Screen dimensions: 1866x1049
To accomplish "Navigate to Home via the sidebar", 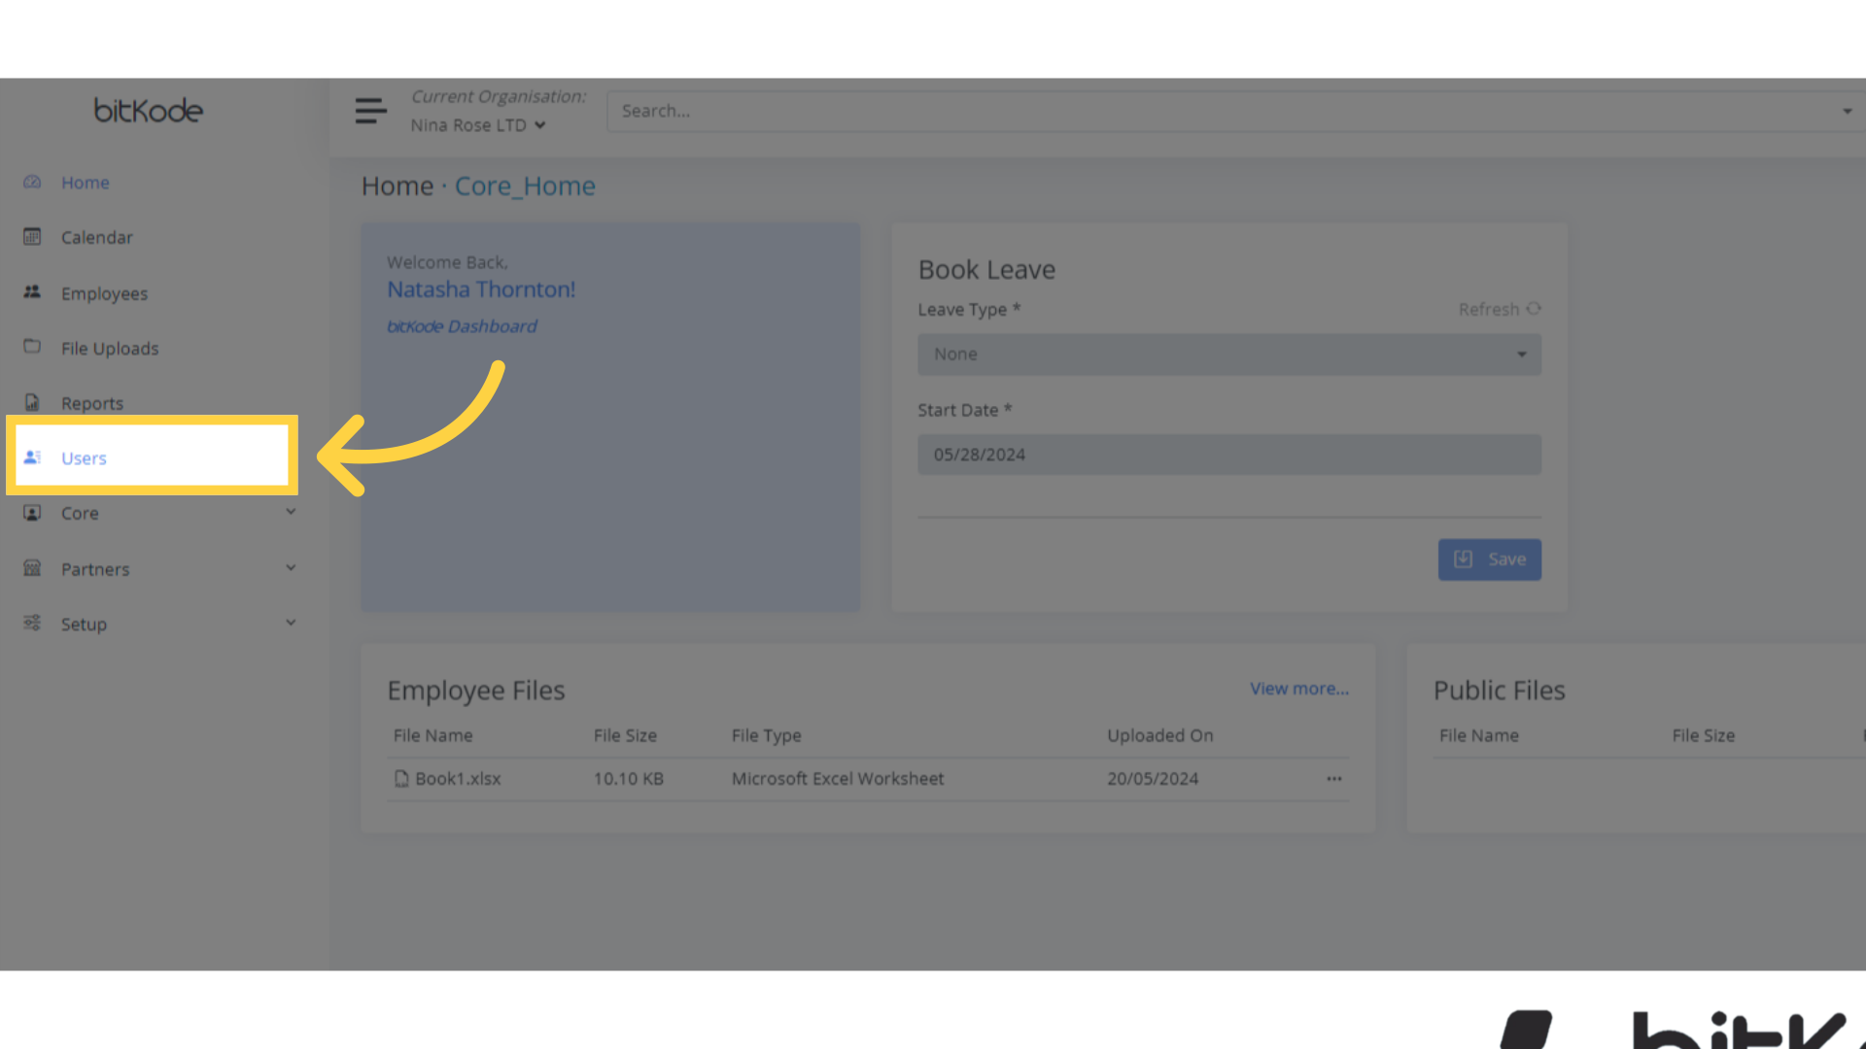I will tap(85, 182).
